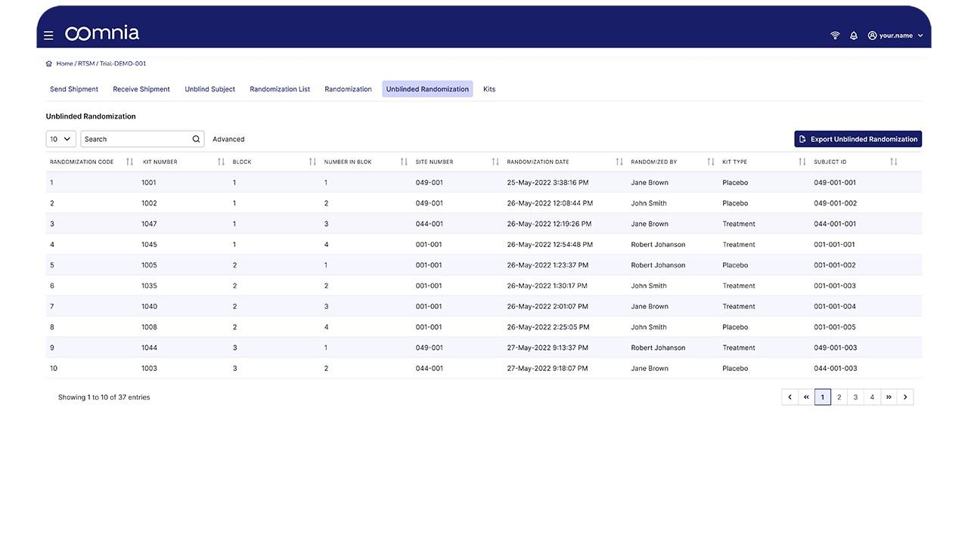This screenshot has width=968, height=544.
Task: Jump to last page double-arrow
Action: (x=889, y=397)
